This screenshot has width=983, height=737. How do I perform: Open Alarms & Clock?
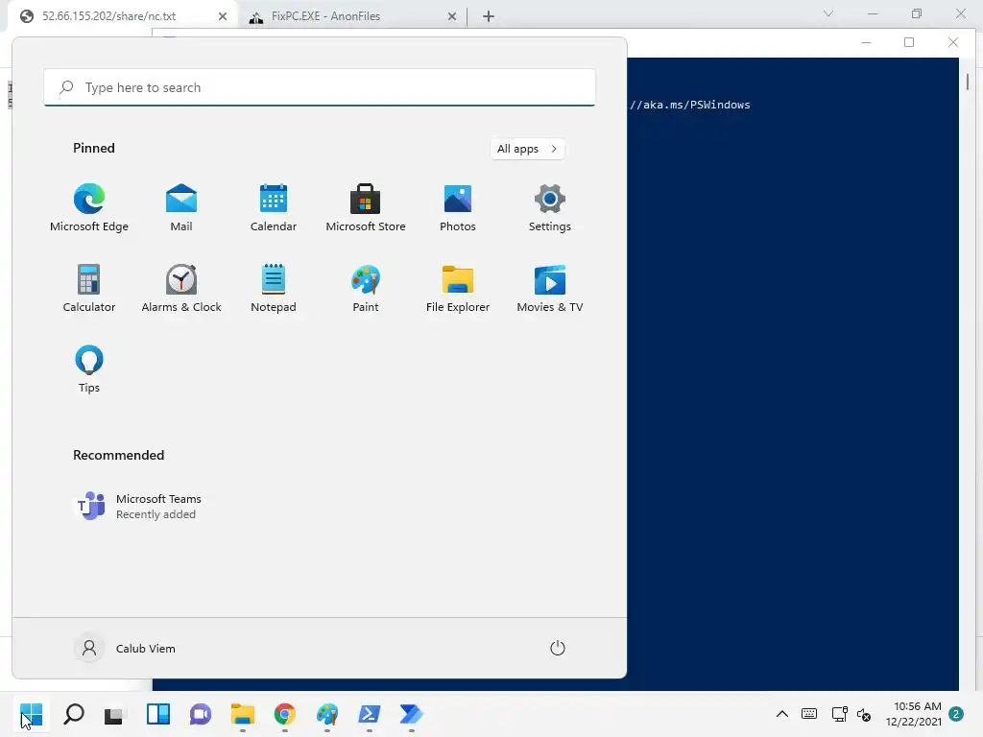pyautogui.click(x=181, y=288)
